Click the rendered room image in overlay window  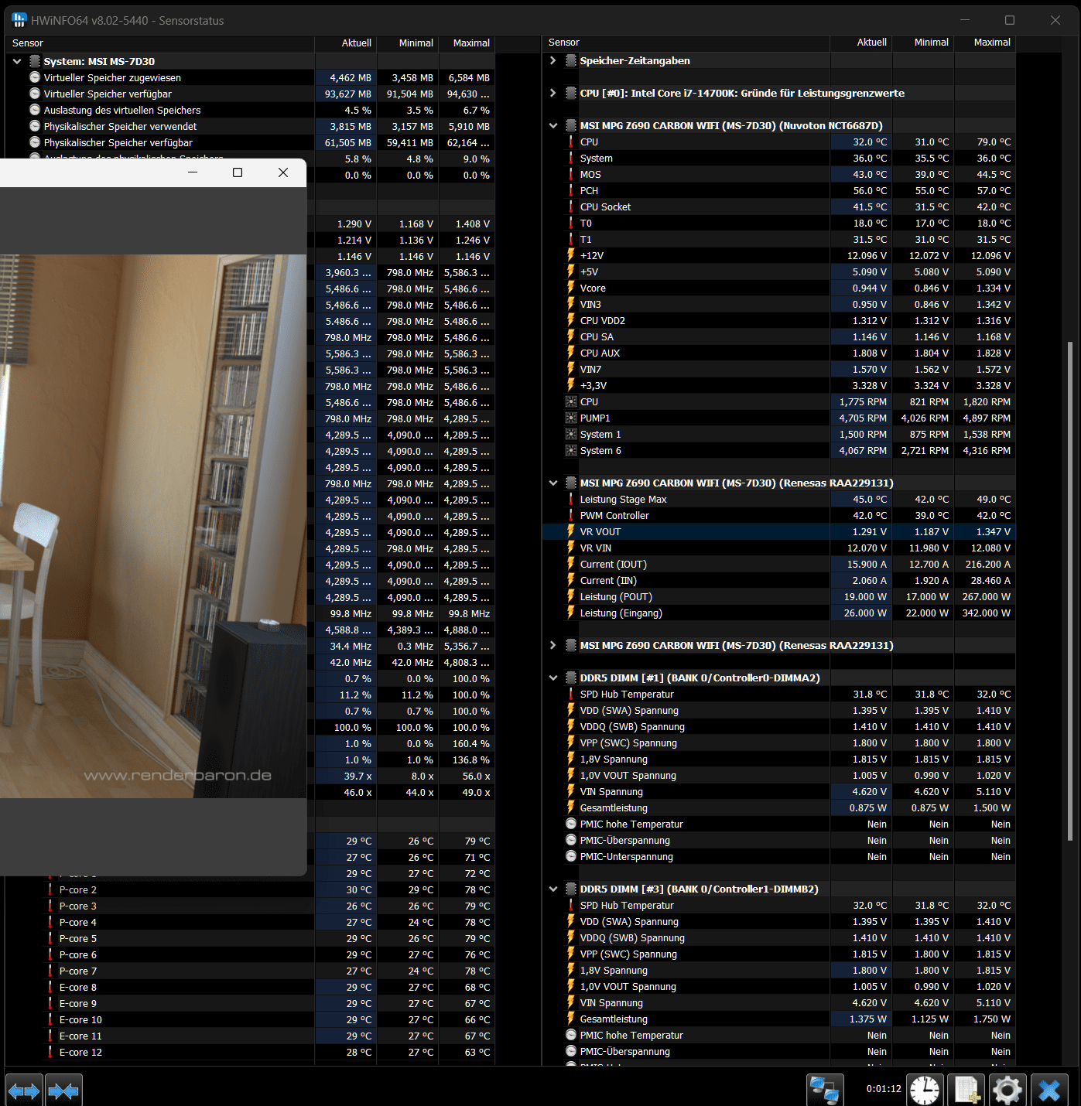pyautogui.click(x=153, y=526)
